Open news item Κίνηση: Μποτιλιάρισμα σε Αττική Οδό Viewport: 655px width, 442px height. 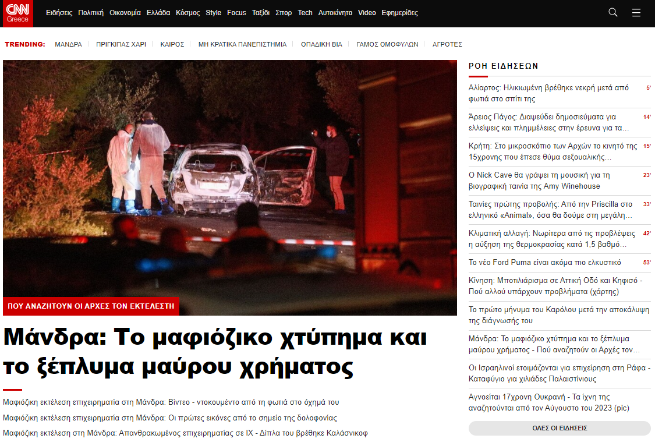[555, 286]
